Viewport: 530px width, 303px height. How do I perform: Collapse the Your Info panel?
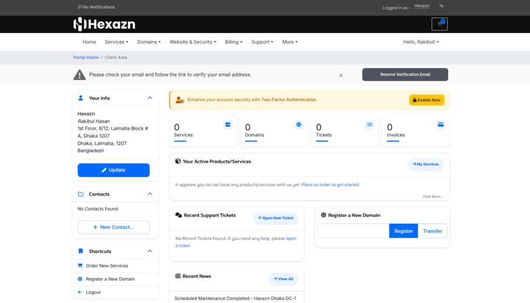click(150, 98)
